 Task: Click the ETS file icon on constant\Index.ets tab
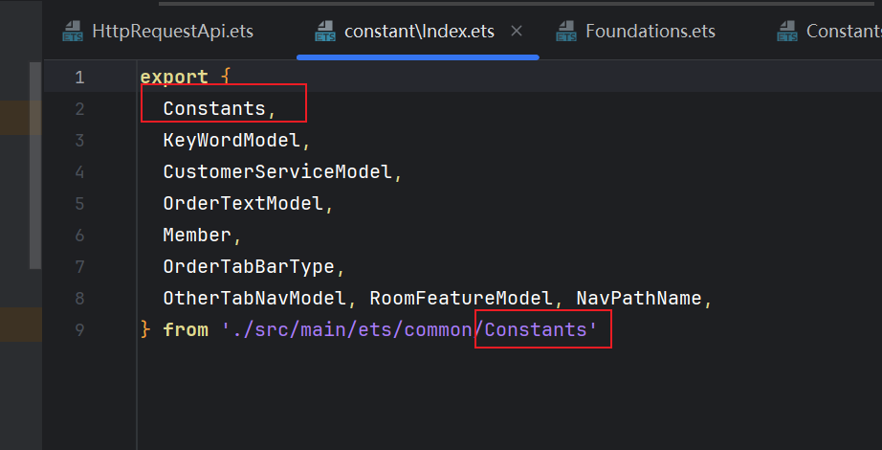coord(325,32)
